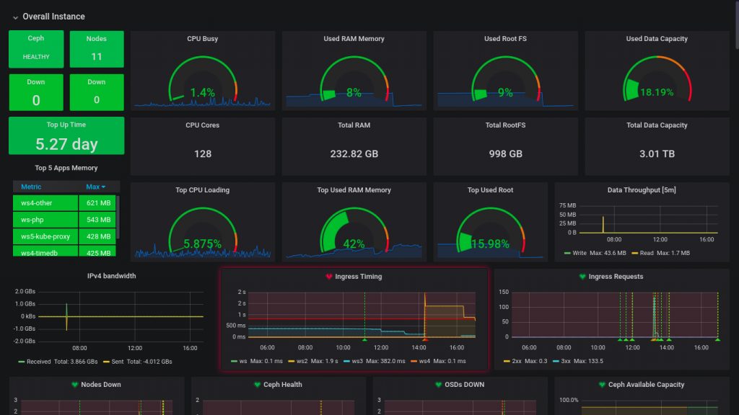Image resolution: width=739 pixels, height=415 pixels.
Task: Open the Data Throughput [5m] panel title
Action: (x=642, y=190)
